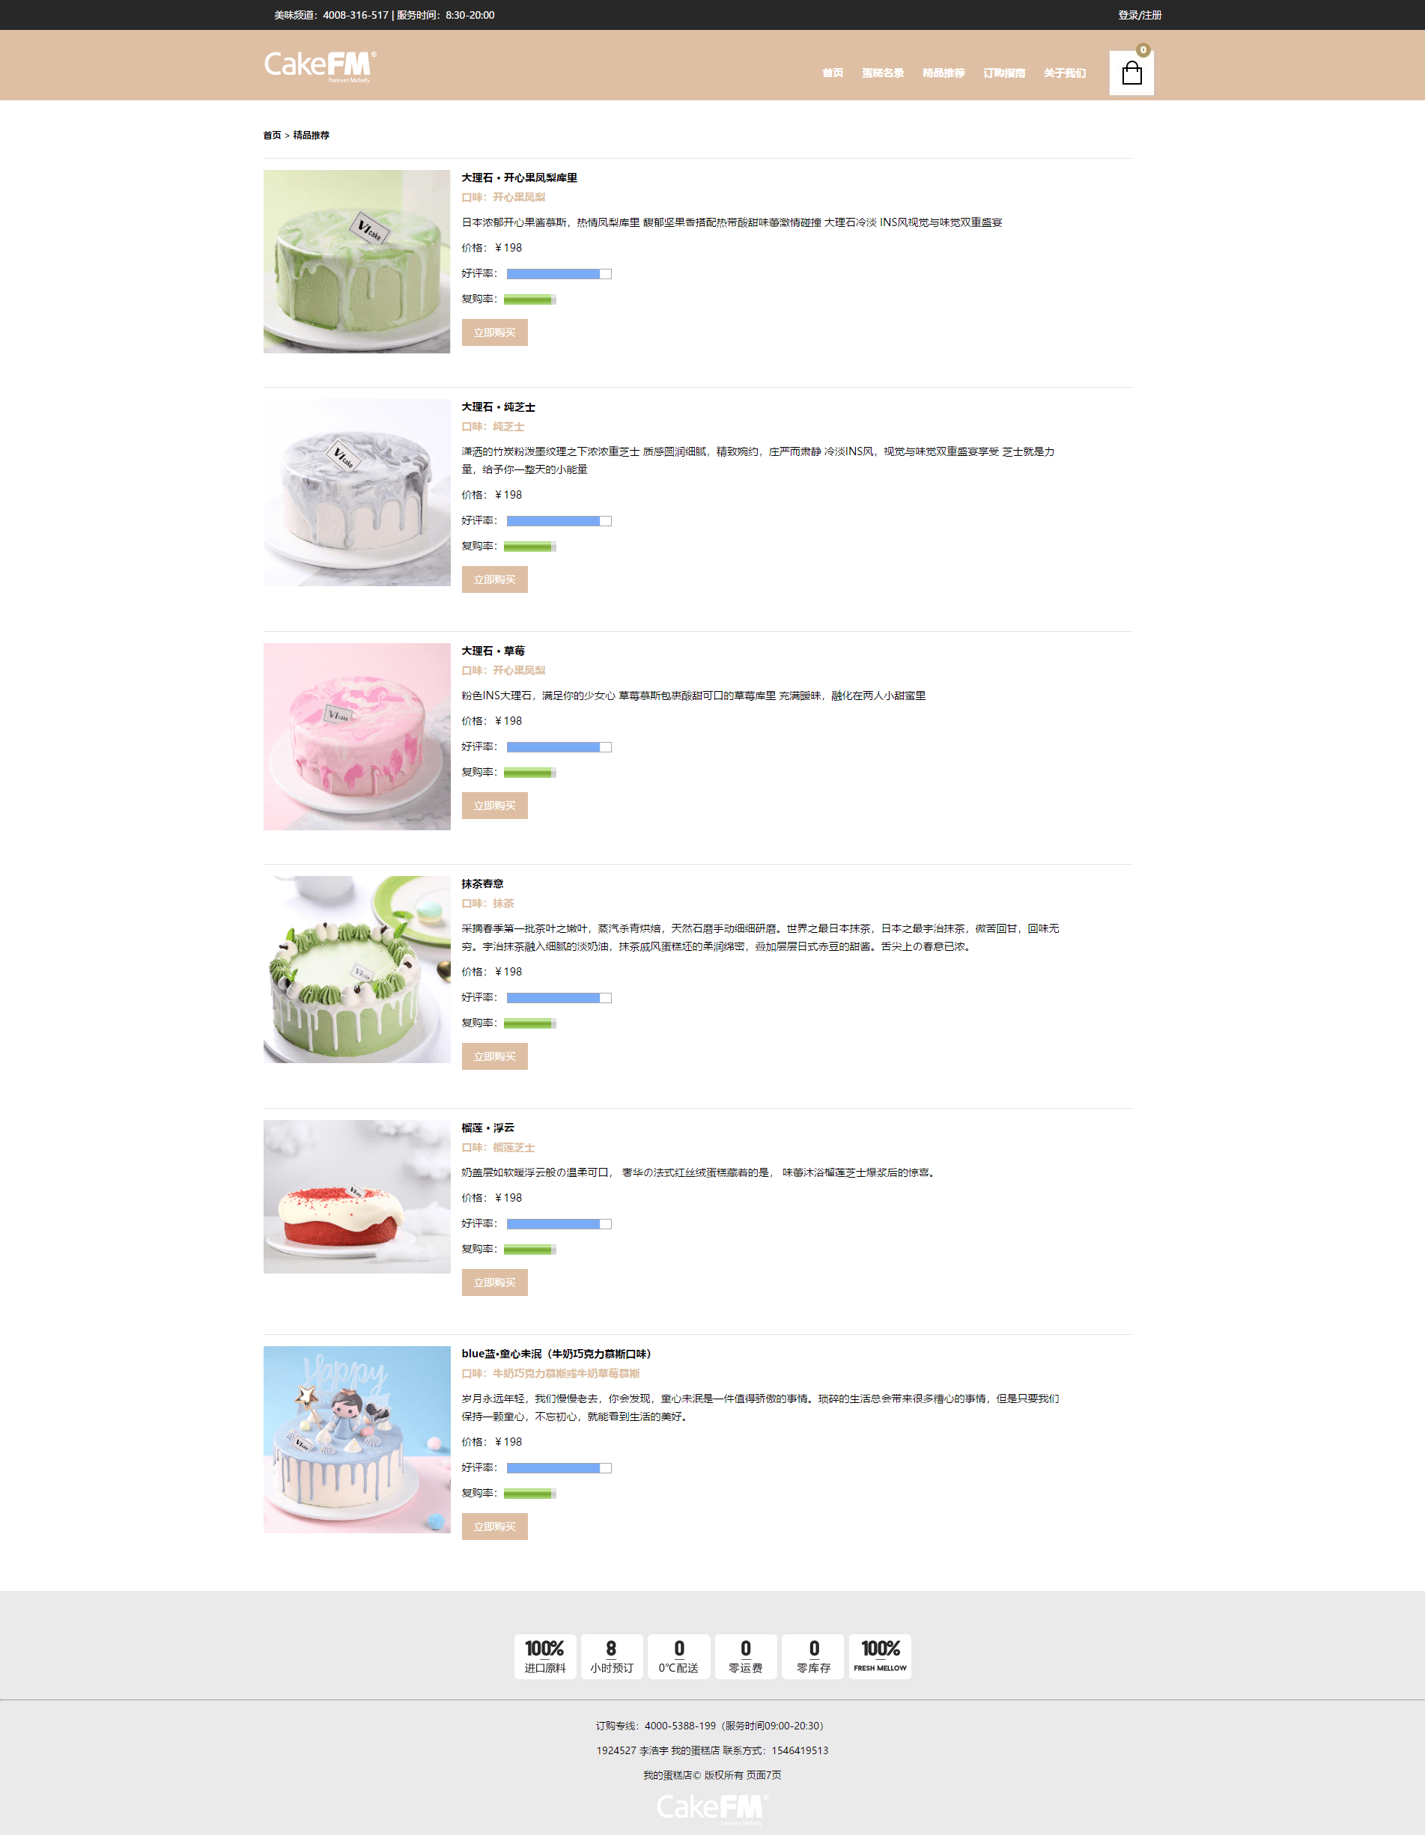Click the 0°C配送 badge
The height and width of the screenshot is (1835, 1425).
pos(679,1656)
